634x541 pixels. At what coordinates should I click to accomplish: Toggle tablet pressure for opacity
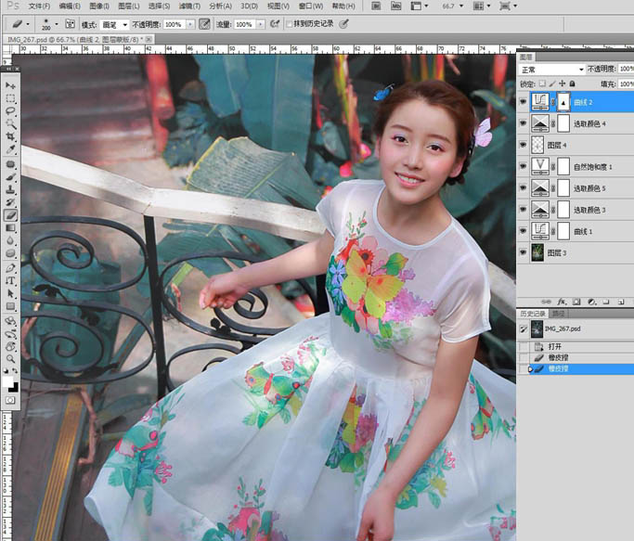click(x=204, y=24)
